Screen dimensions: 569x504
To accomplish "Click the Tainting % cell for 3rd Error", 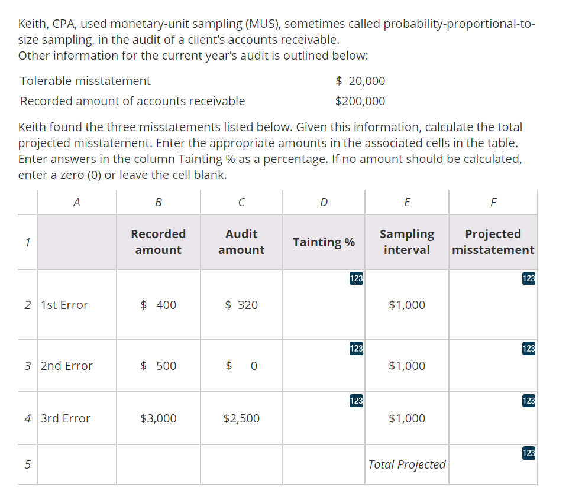I will 324,418.
